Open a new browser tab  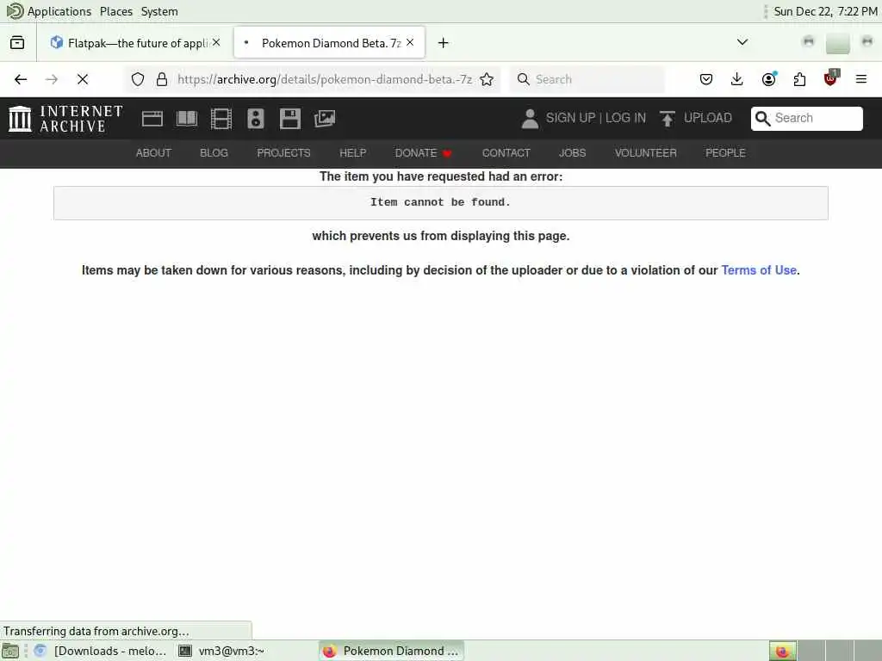(x=444, y=43)
